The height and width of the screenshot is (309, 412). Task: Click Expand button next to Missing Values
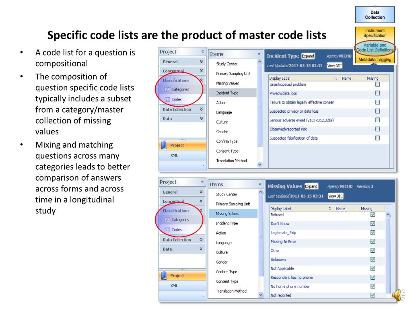(311, 186)
